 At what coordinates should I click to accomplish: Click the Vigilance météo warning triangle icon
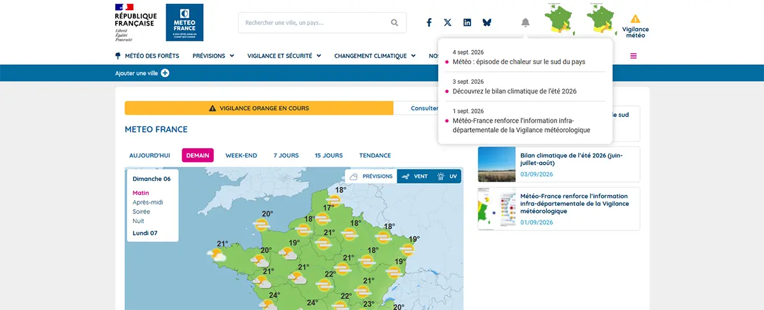(635, 19)
